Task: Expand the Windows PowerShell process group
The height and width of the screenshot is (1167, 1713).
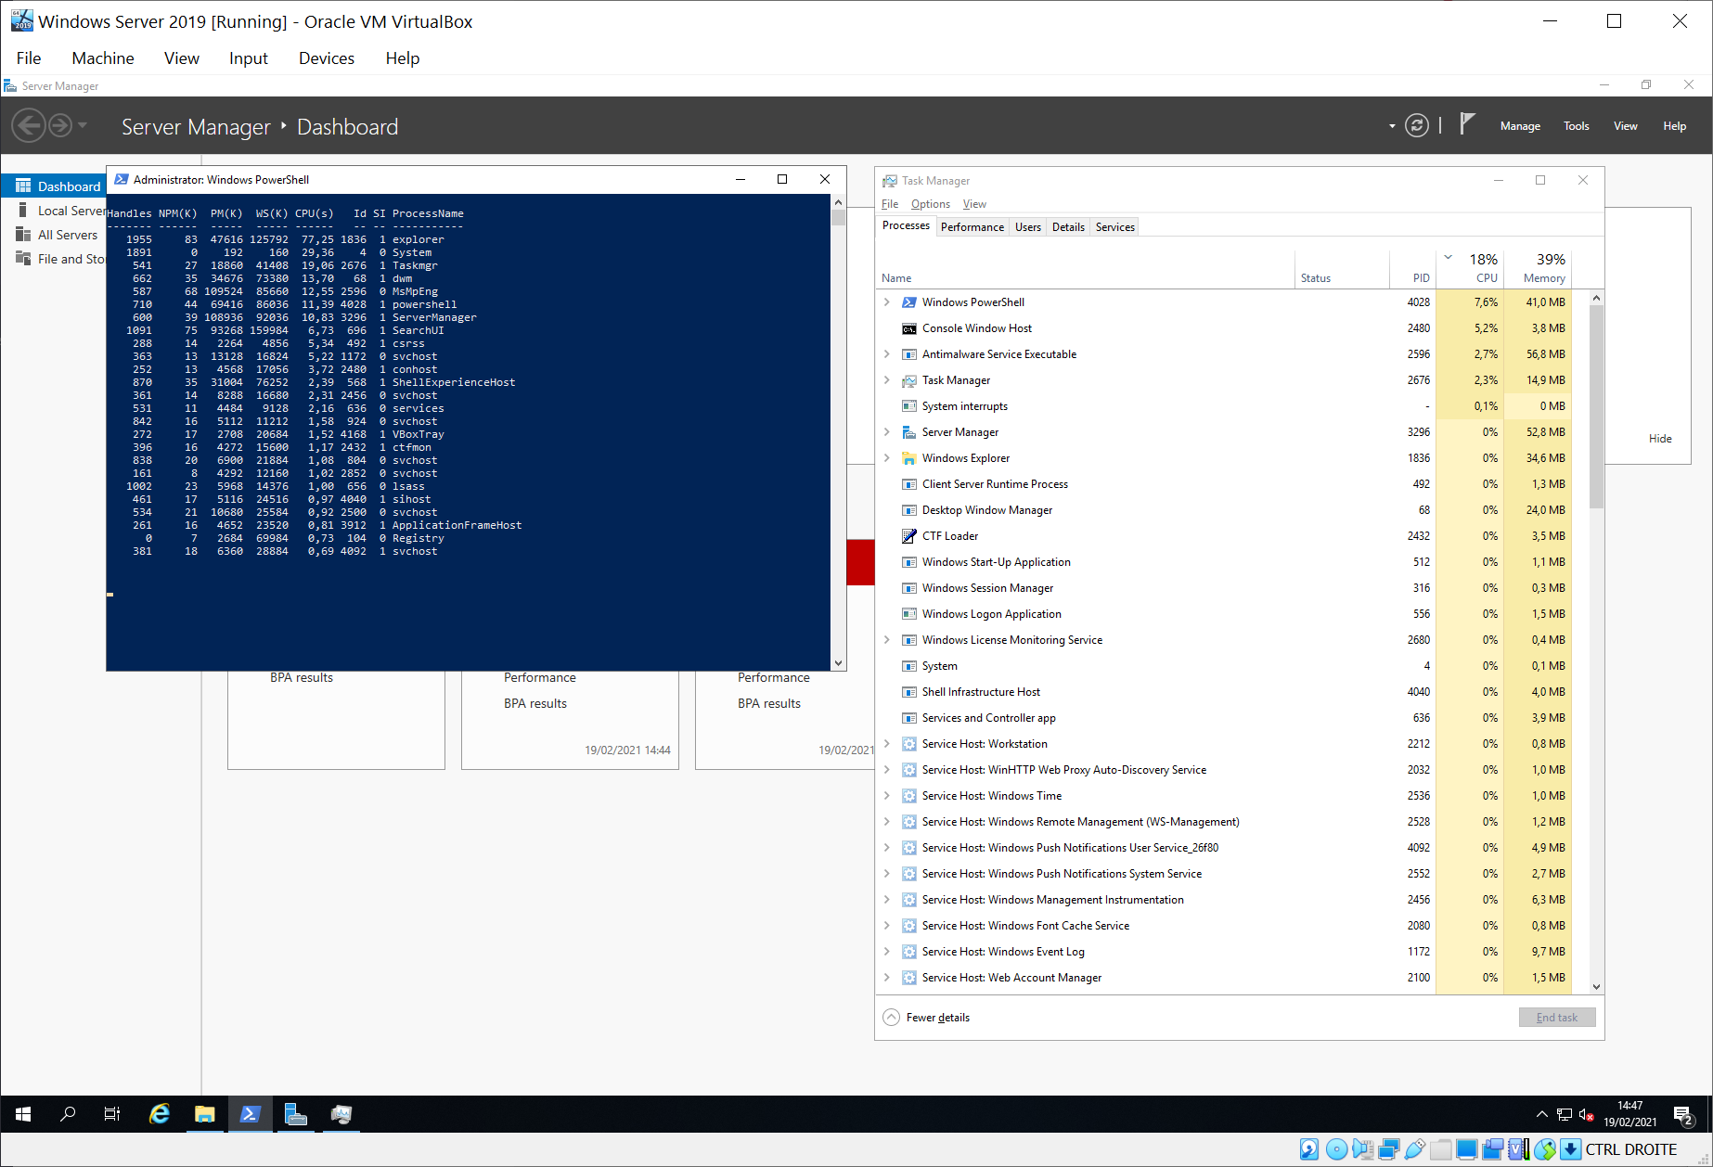Action: point(887,302)
